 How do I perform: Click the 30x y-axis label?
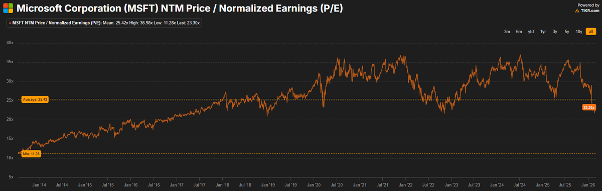point(10,81)
